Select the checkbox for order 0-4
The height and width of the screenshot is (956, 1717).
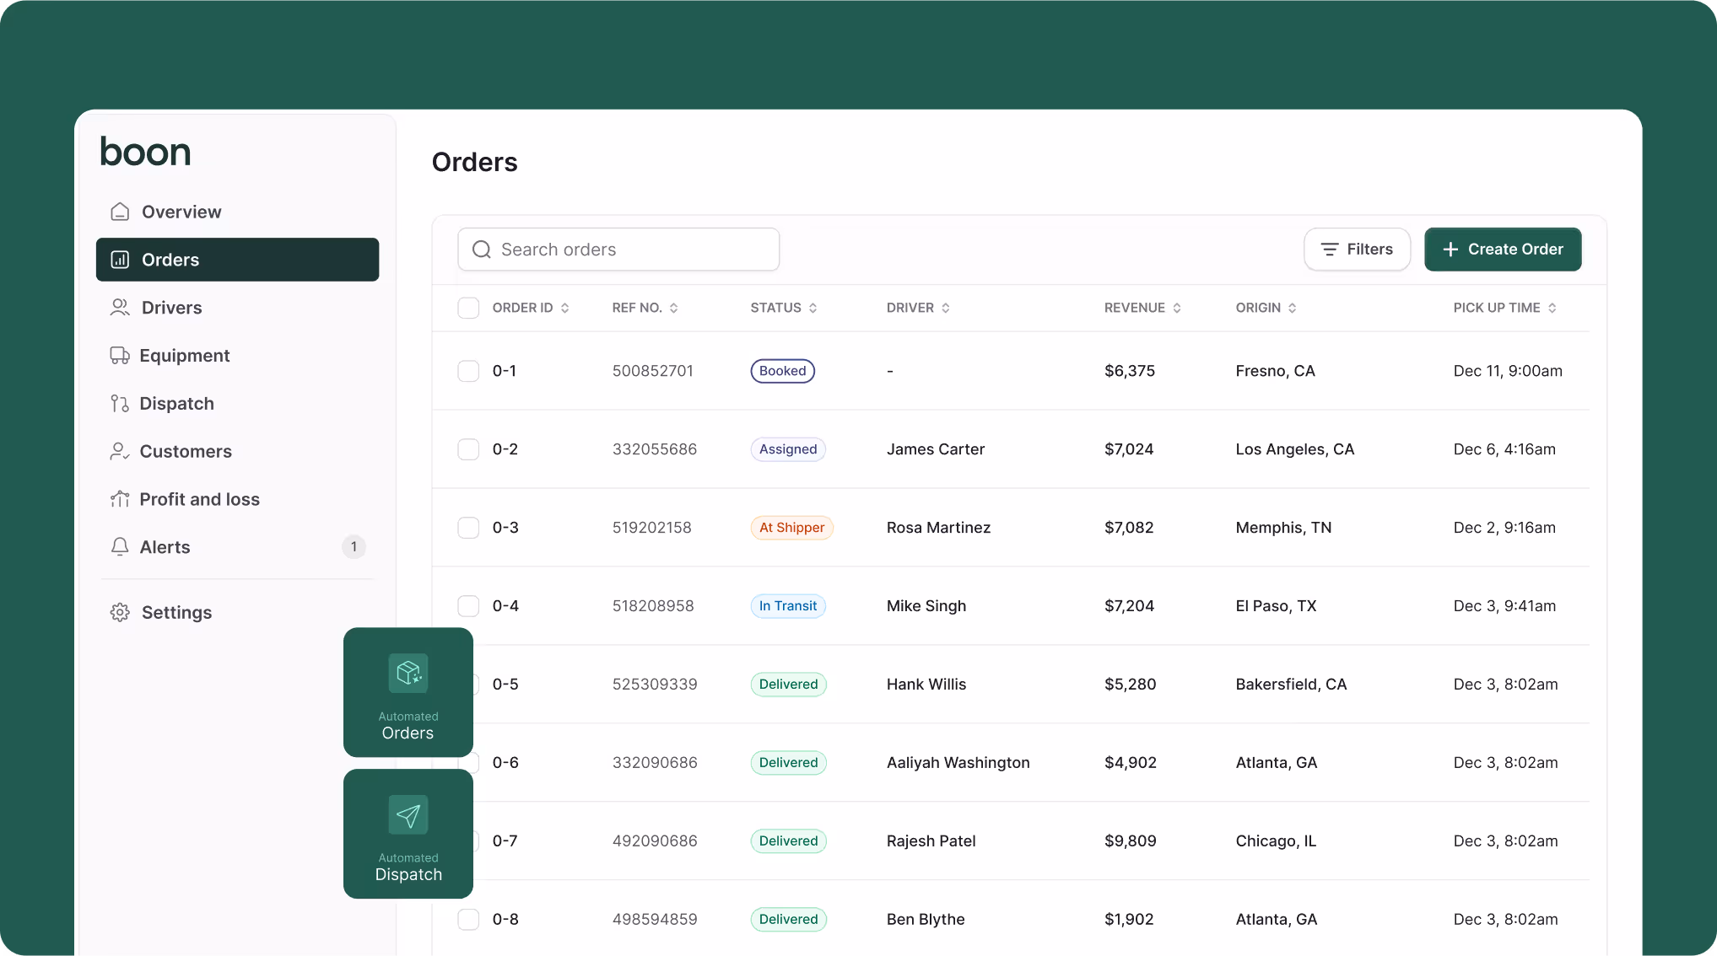468,606
